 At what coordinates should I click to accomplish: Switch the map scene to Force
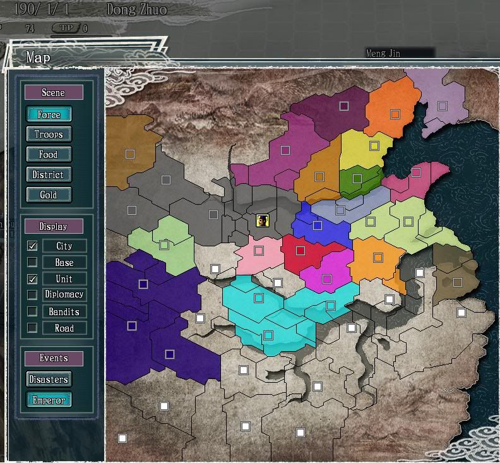(49, 114)
